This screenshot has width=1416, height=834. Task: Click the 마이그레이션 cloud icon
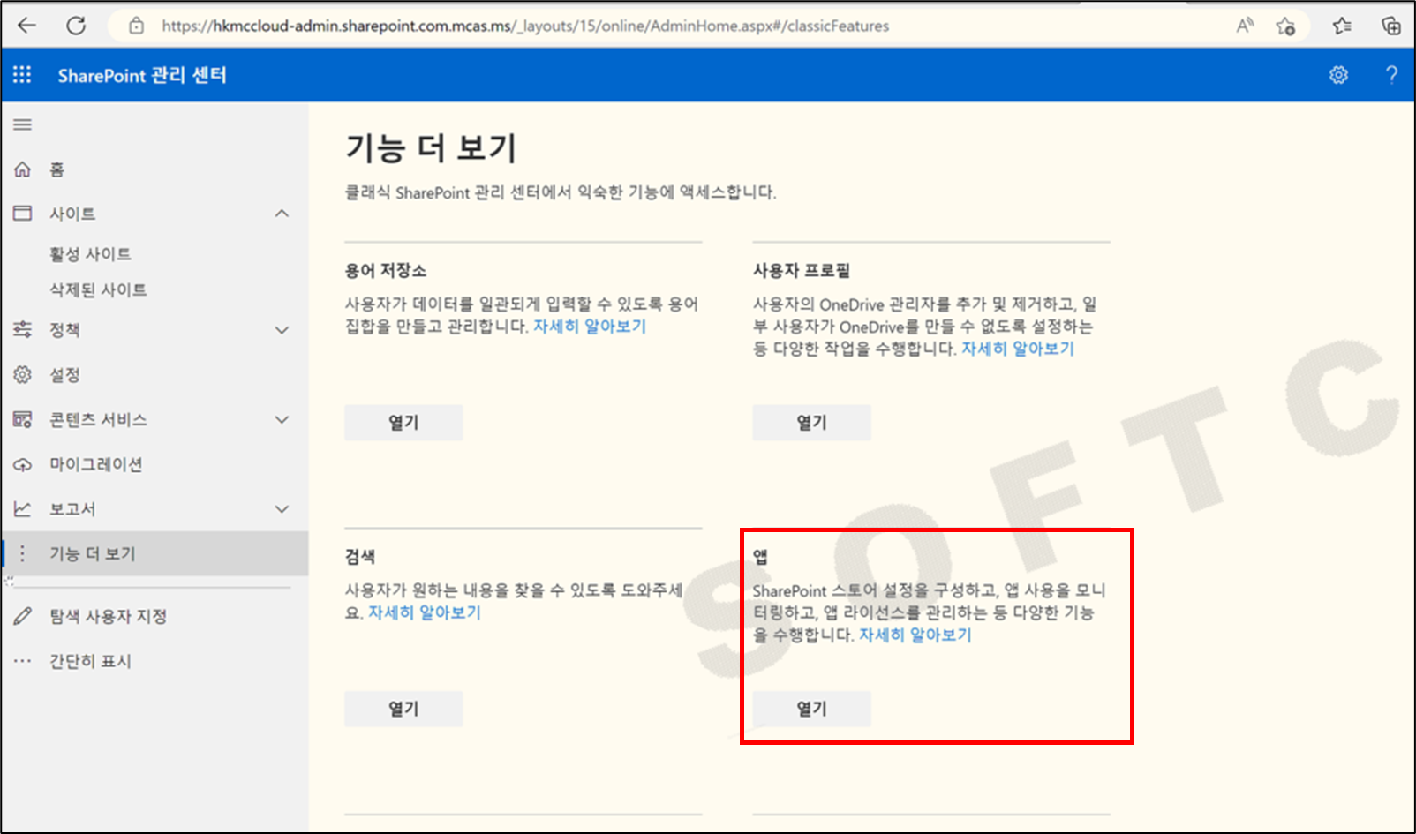tap(23, 464)
